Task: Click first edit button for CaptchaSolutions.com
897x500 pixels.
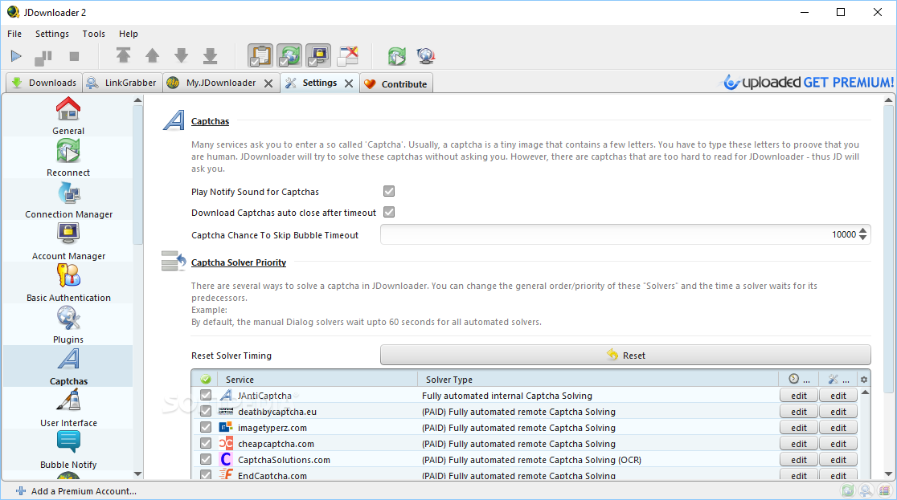Action: tap(799, 459)
